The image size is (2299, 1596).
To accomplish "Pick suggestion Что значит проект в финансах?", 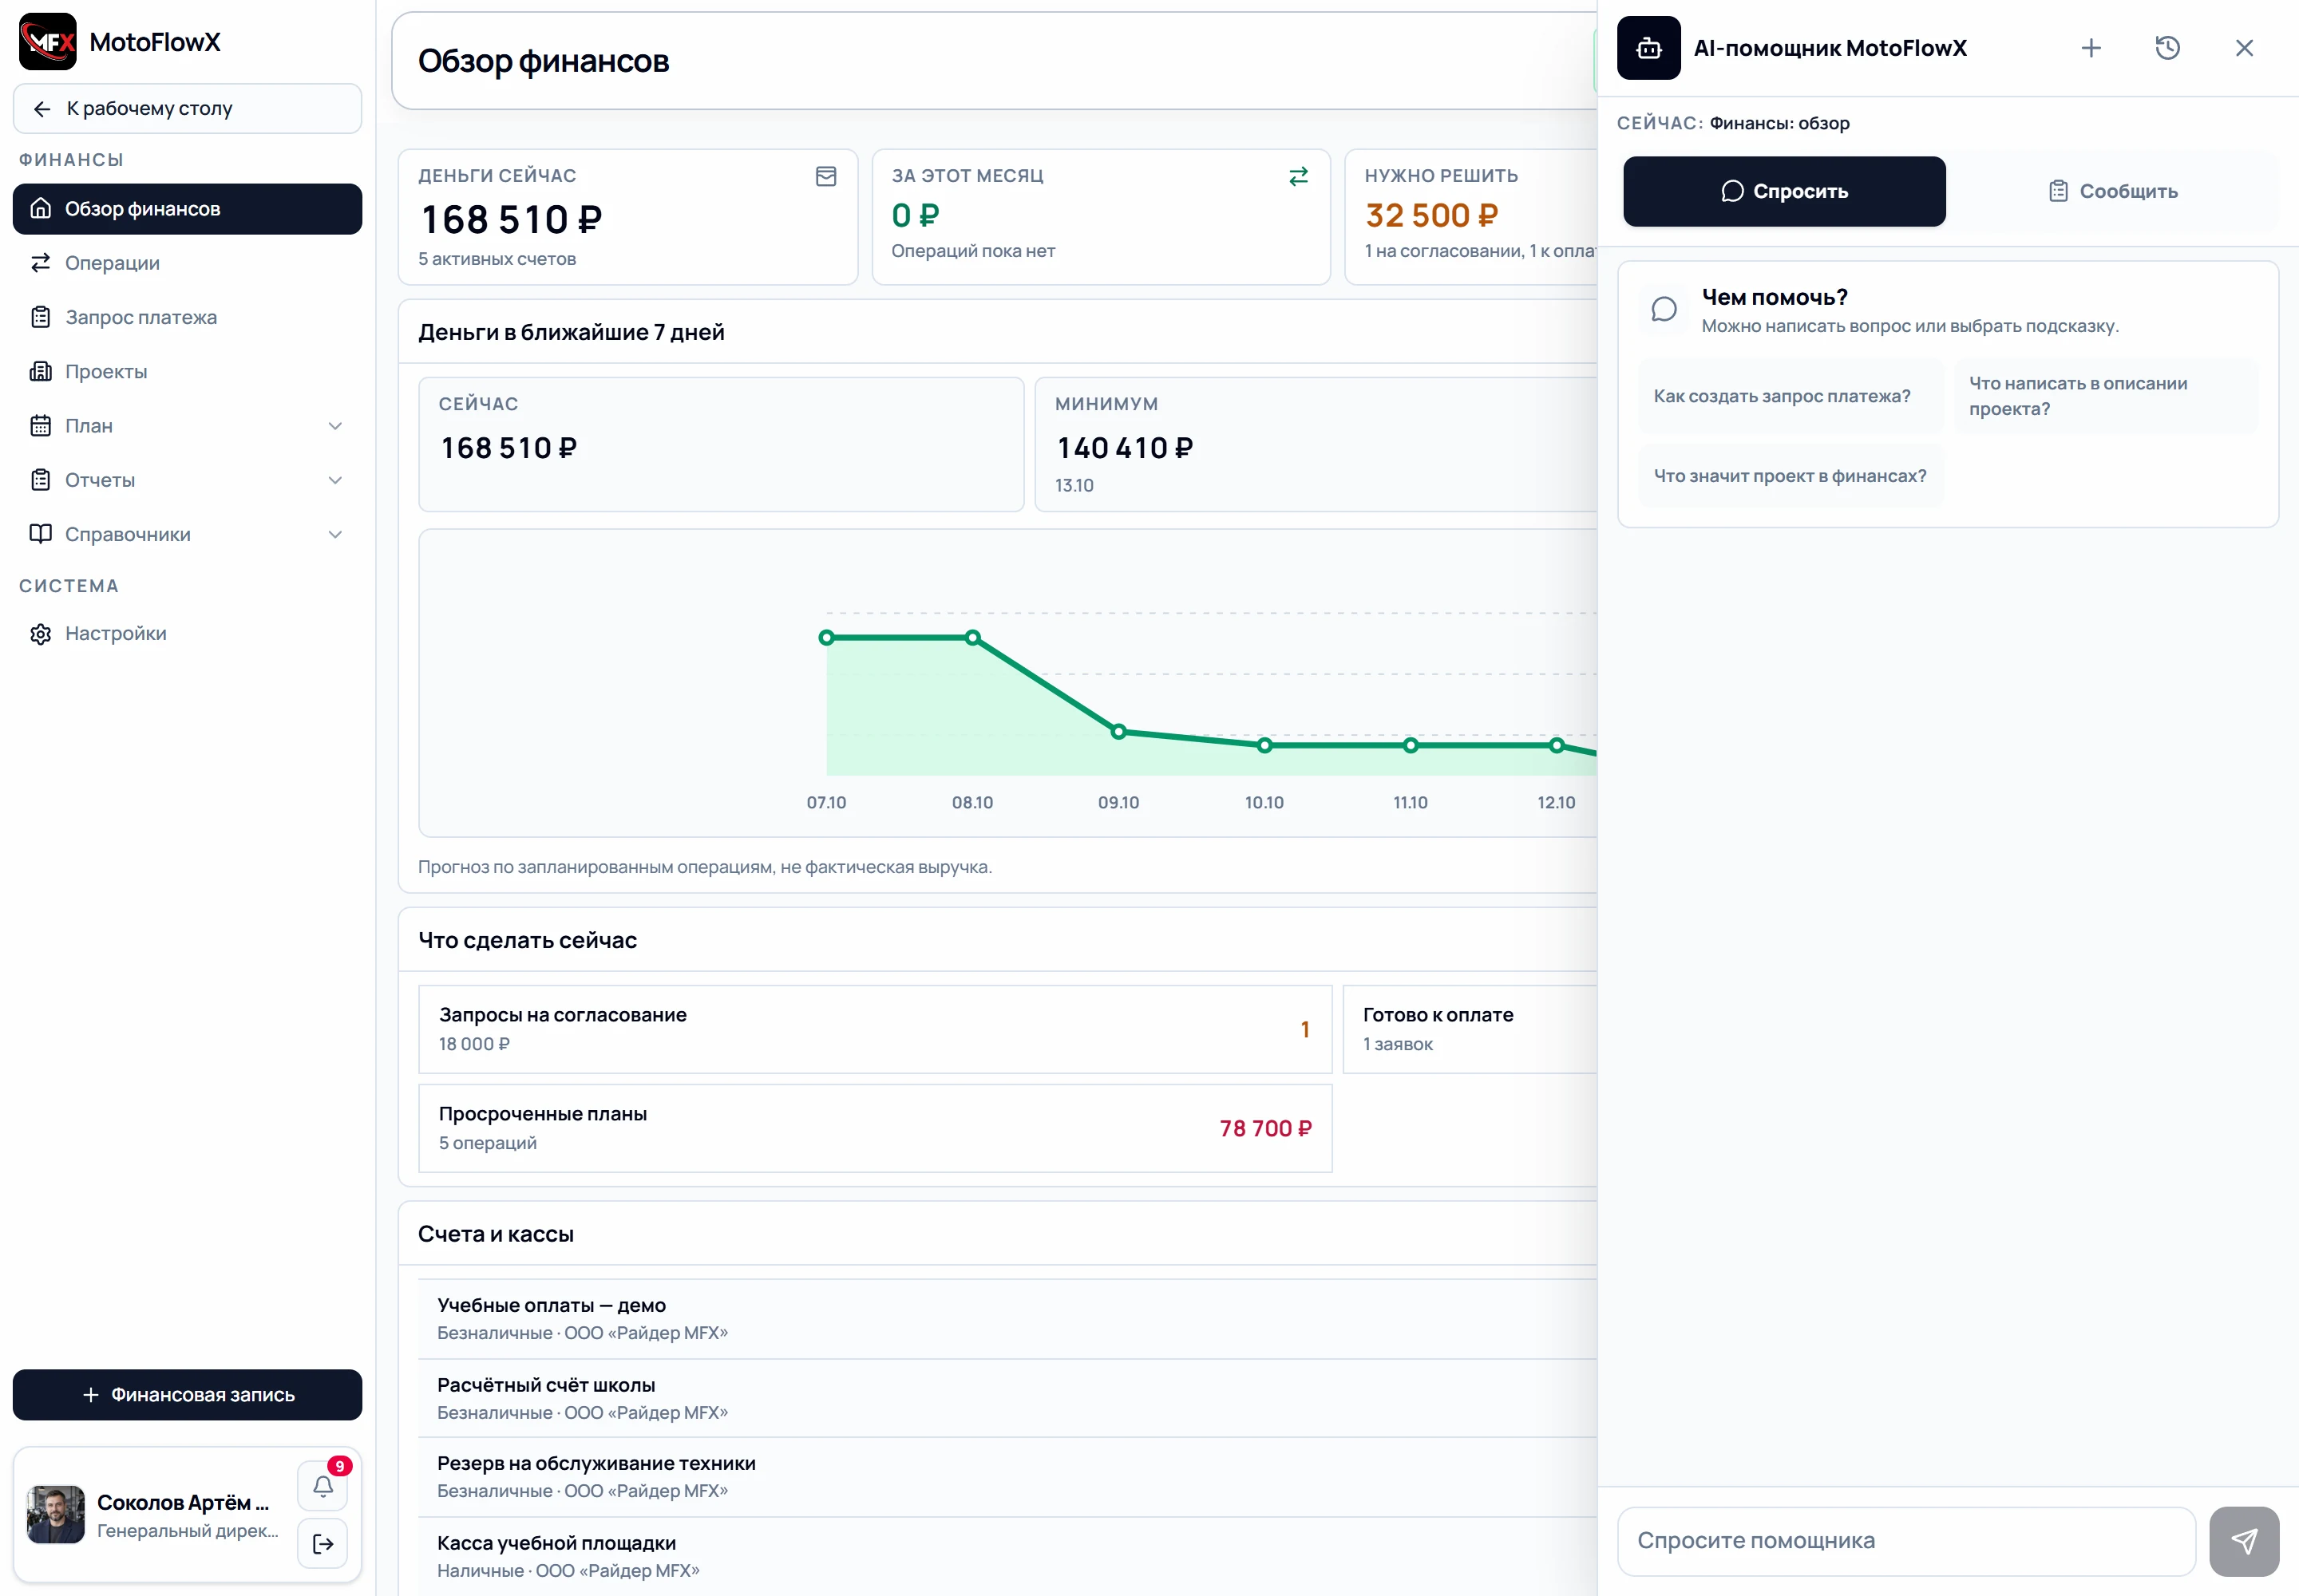I will pyautogui.click(x=1791, y=476).
